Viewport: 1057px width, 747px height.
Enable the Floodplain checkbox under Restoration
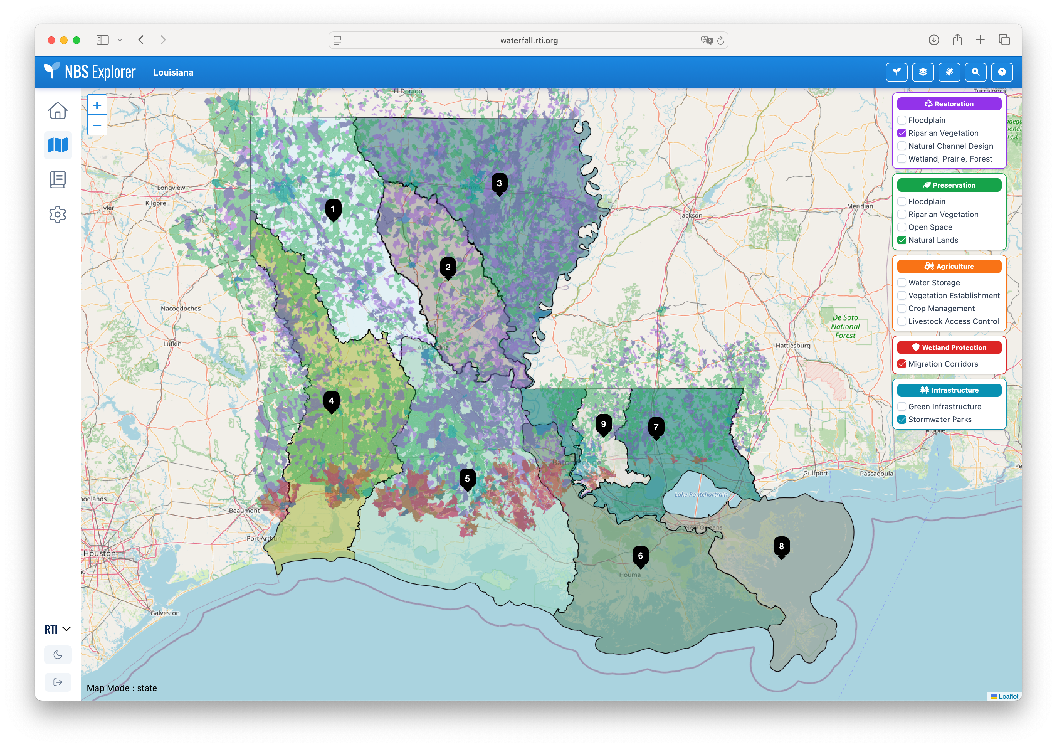click(x=902, y=120)
